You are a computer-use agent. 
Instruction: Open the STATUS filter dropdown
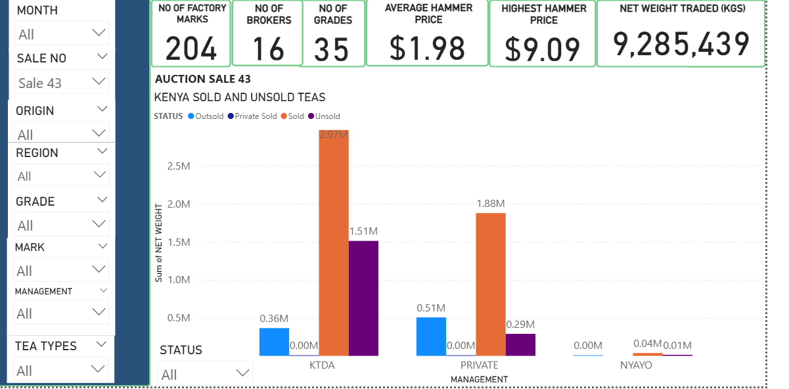point(242,373)
